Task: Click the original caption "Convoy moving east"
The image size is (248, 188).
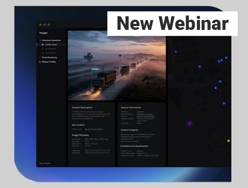Action: tap(145, 119)
